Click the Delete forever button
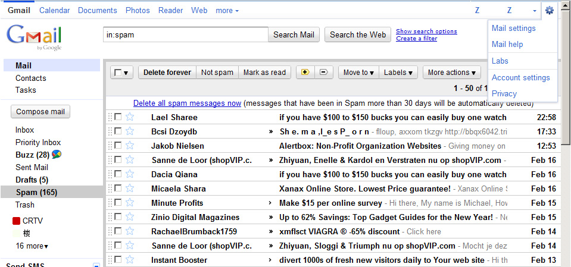Viewport: 571px width, 267px height. coord(167,73)
